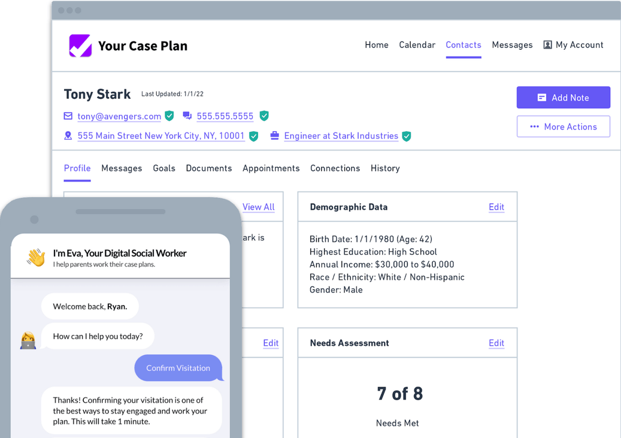Click the verified shield next to the email
The width and height of the screenshot is (621, 438).
[169, 116]
